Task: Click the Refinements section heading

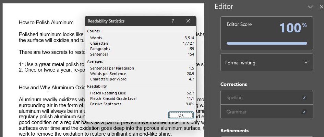Action: click(235, 131)
